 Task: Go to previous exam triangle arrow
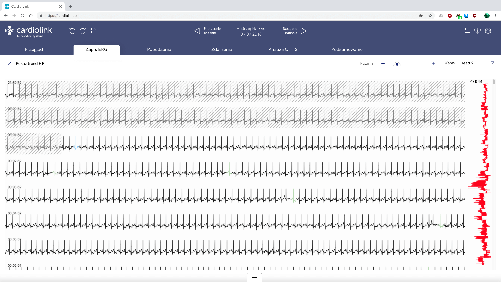197,31
